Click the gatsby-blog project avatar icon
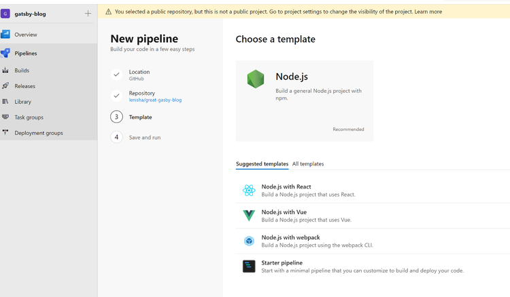 pyautogui.click(x=5, y=14)
